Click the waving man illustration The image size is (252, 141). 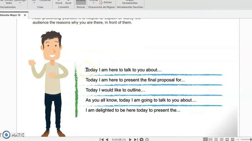pyautogui.click(x=48, y=84)
